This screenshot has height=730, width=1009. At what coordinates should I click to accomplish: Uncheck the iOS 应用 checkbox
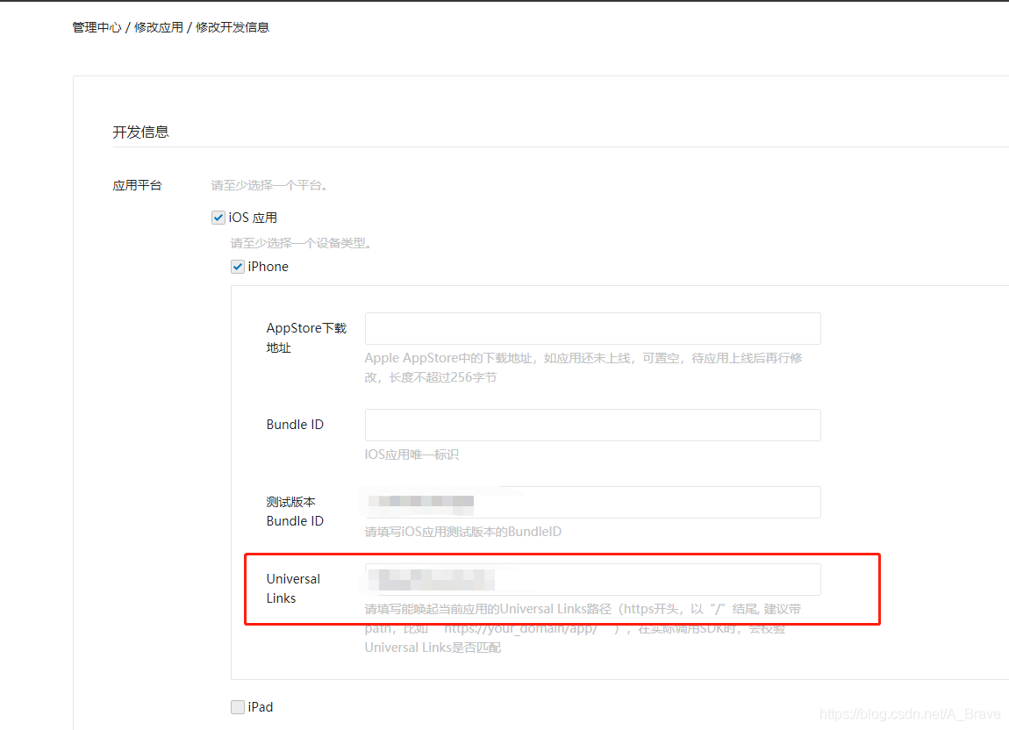pyautogui.click(x=218, y=218)
